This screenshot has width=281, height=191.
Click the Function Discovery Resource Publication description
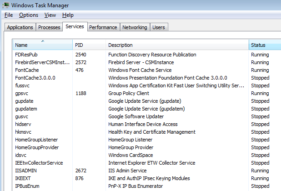click(x=152, y=55)
